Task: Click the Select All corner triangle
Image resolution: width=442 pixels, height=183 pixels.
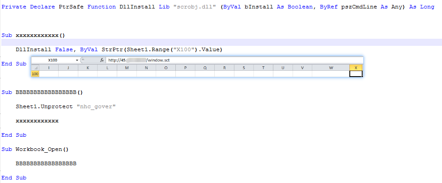Action: click(x=35, y=68)
